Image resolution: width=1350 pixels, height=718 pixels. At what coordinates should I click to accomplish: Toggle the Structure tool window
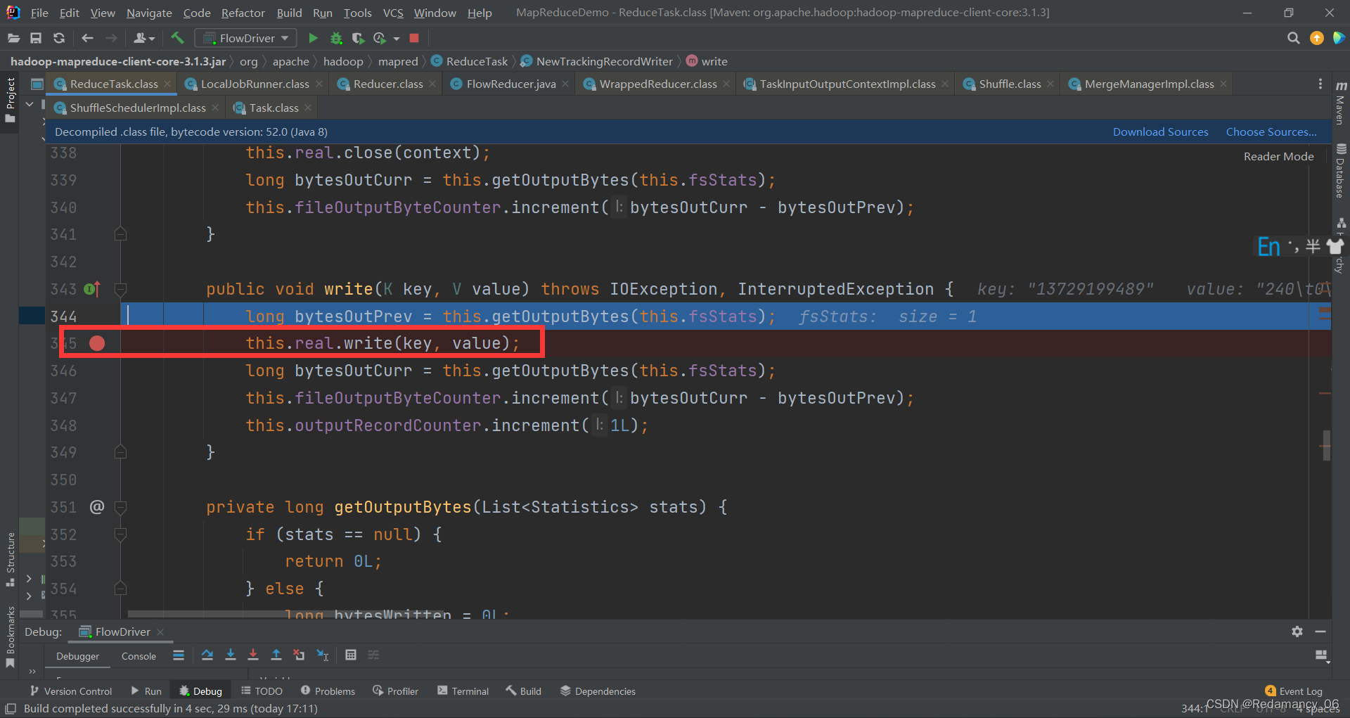coord(10,559)
